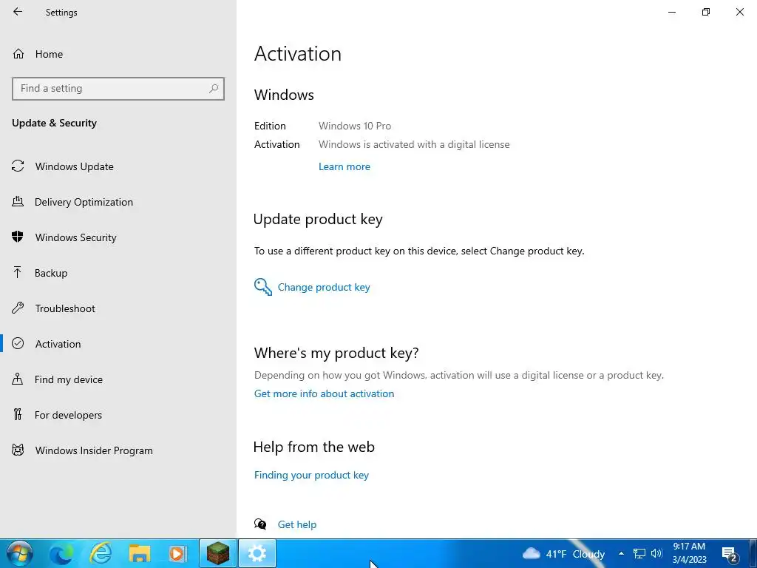Click the Get help chat bubble icon
The height and width of the screenshot is (568, 757).
click(260, 524)
